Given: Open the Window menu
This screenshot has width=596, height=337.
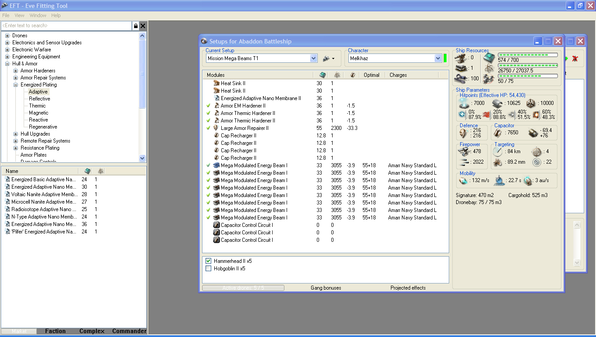Looking at the screenshot, I should click(38, 15).
